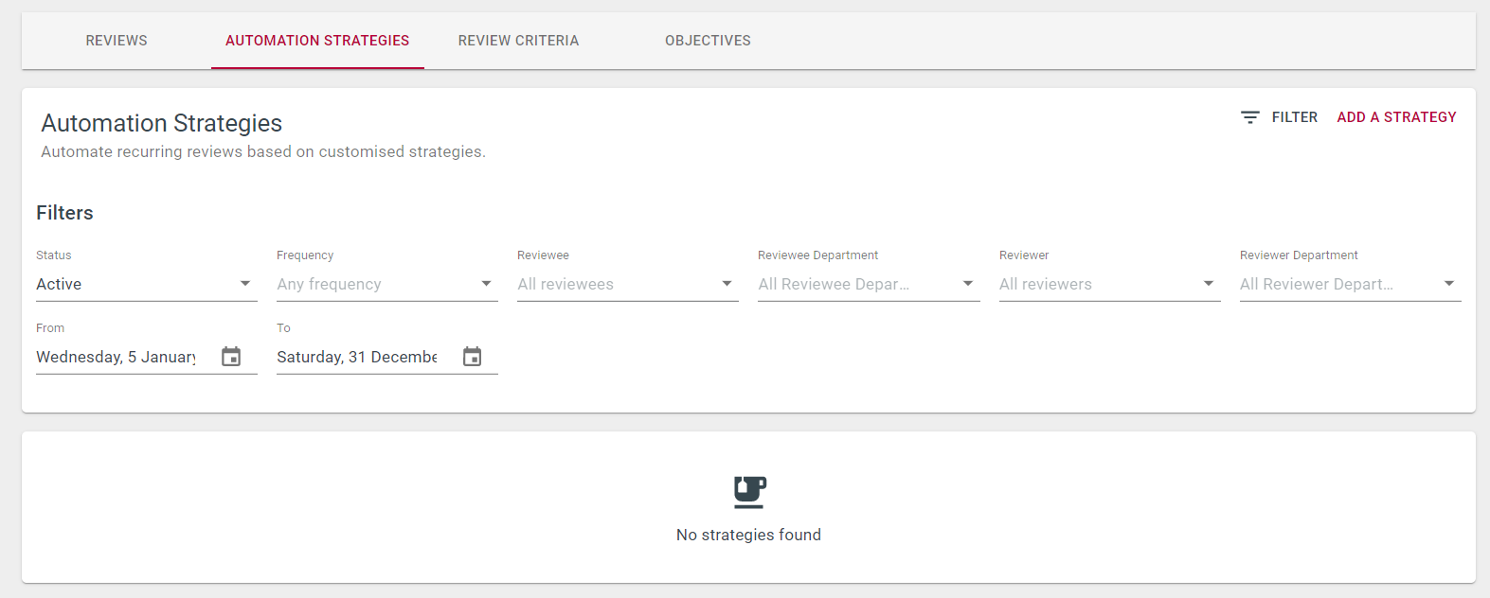Open the To date calendar picker
This screenshot has width=1490, height=598.
(x=472, y=357)
